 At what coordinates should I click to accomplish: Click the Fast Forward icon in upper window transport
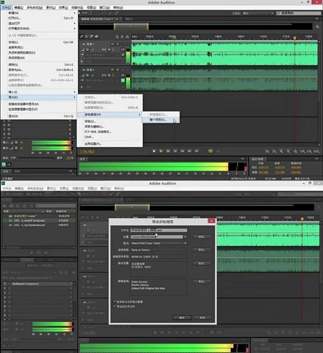pyautogui.click(x=189, y=151)
